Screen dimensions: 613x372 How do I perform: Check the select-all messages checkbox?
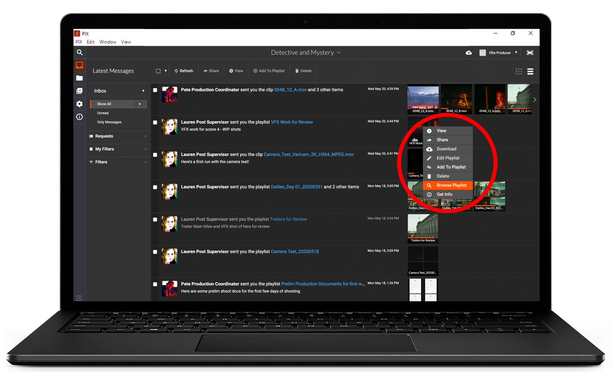point(158,71)
